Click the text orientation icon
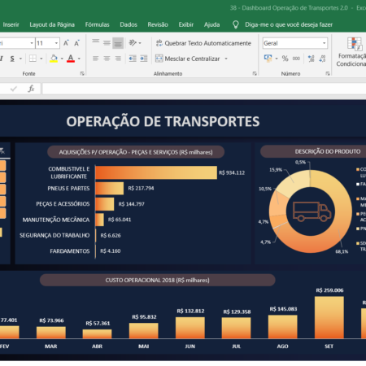The width and height of the screenshot is (366, 366). (133, 43)
